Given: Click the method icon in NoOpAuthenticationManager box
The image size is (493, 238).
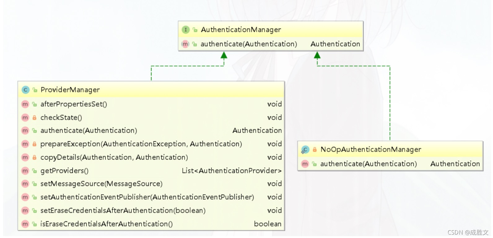Looking at the screenshot, I should click(305, 164).
